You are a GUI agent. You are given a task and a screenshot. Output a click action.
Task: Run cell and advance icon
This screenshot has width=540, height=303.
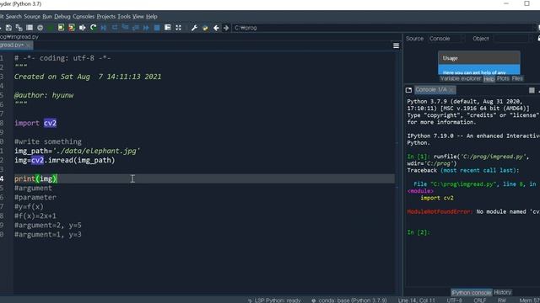[x=71, y=28]
